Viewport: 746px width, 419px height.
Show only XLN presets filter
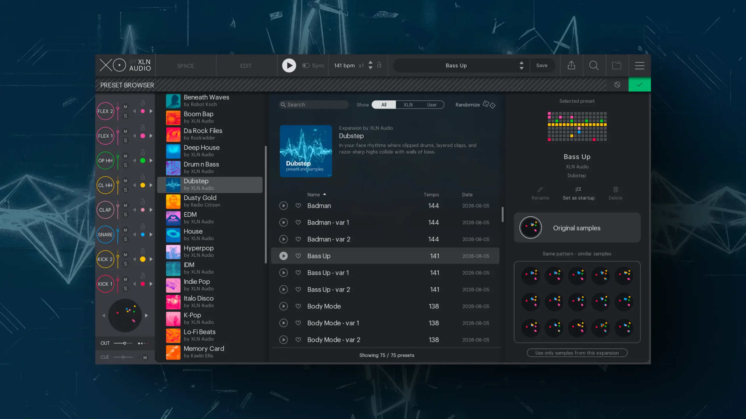[x=408, y=105]
